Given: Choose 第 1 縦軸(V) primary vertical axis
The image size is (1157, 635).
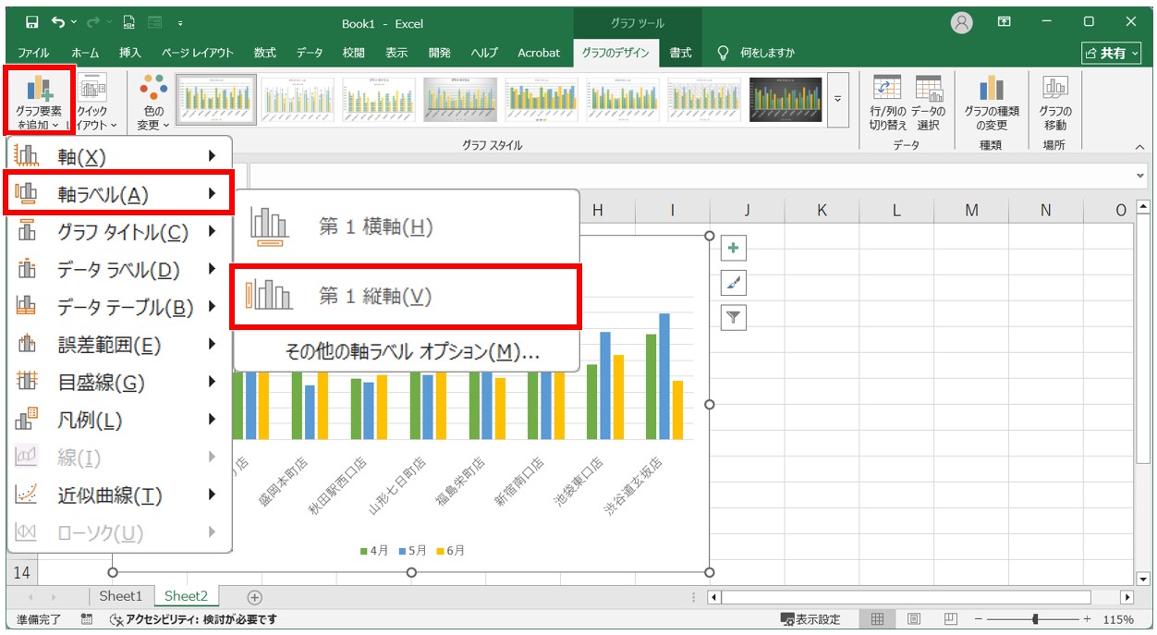Looking at the screenshot, I should click(x=407, y=296).
